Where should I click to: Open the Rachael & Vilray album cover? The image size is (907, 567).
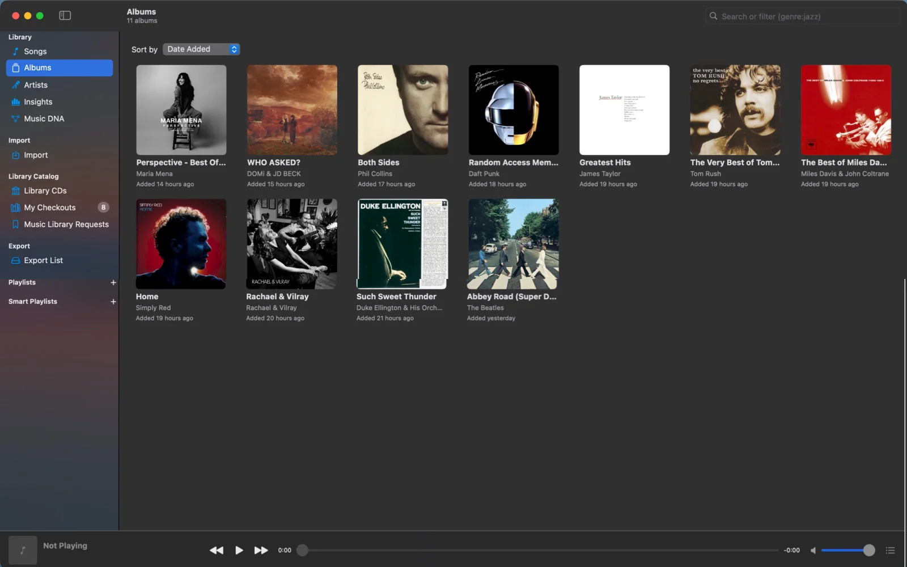pos(291,244)
